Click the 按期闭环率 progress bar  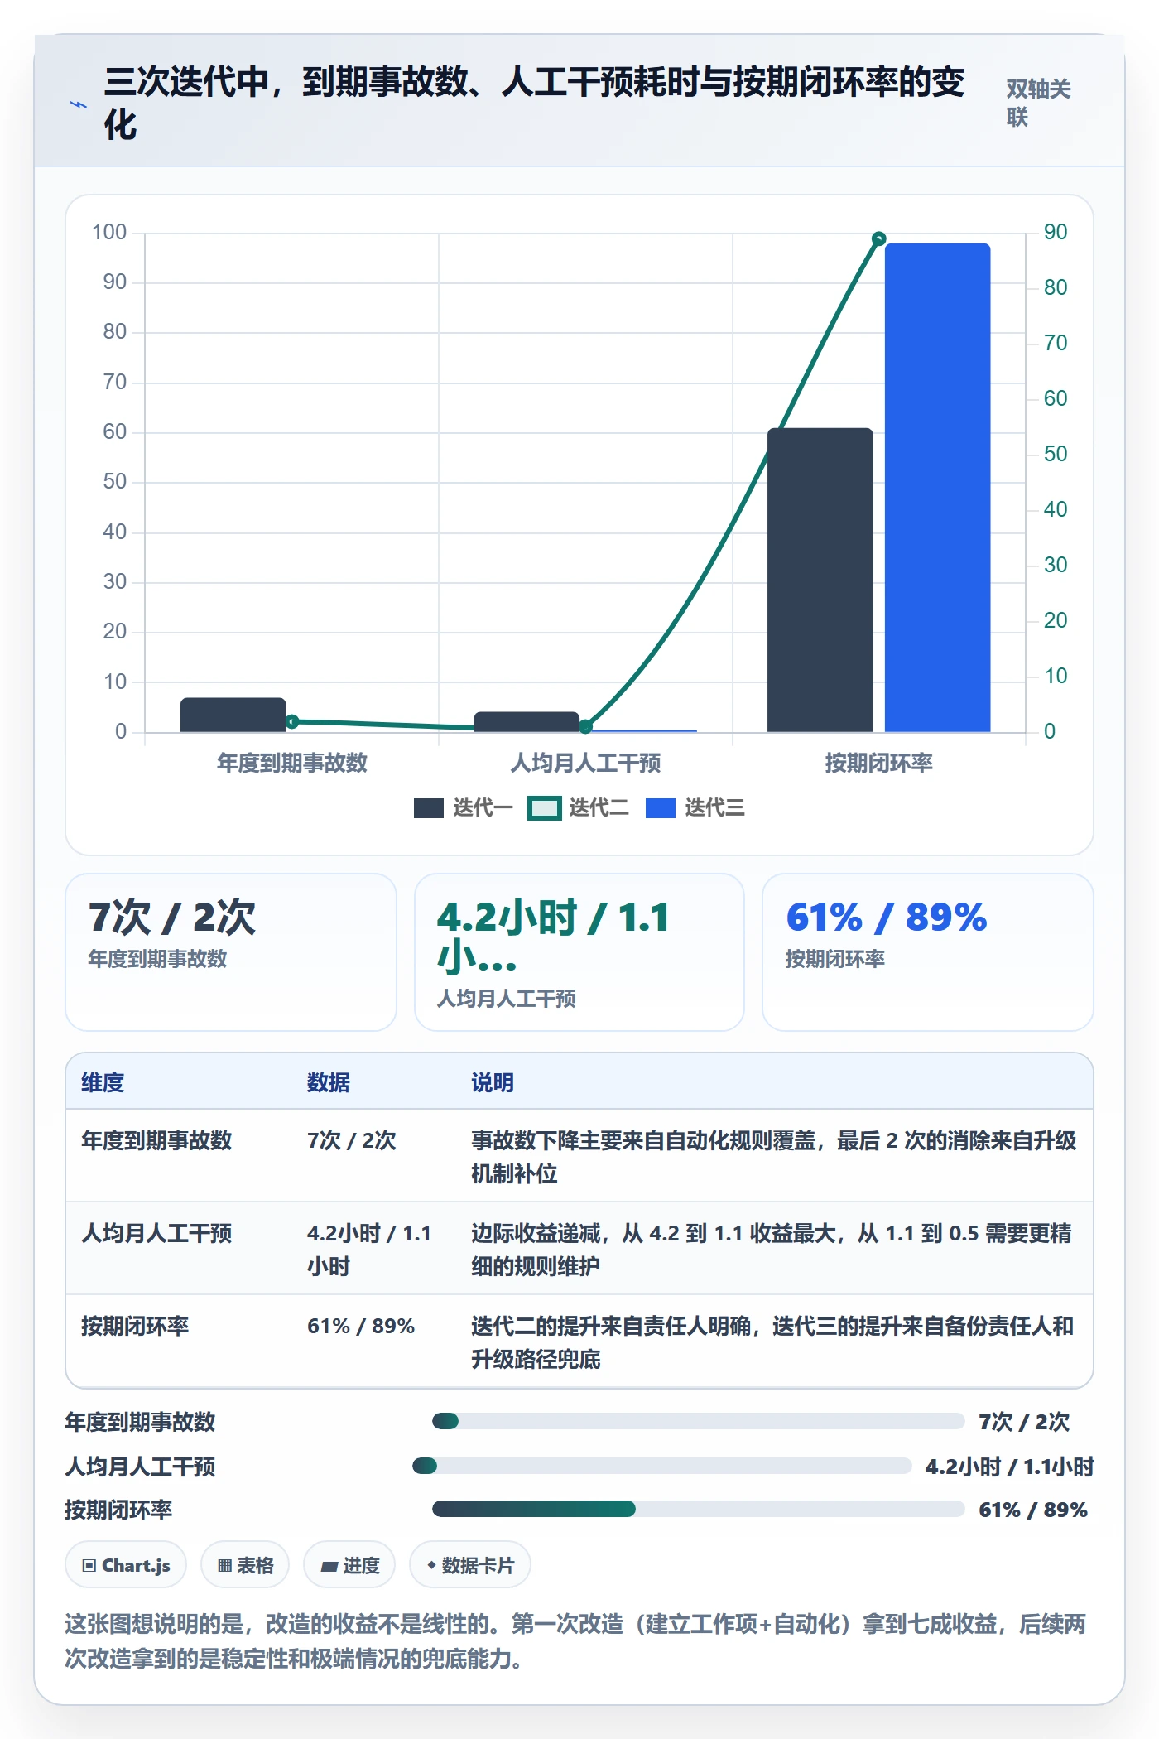[x=698, y=1509]
